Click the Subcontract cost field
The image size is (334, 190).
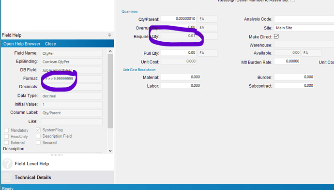click(294, 85)
